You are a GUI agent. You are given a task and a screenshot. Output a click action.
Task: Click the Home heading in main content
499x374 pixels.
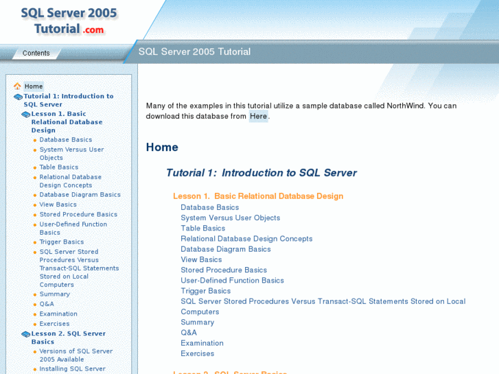(x=162, y=148)
